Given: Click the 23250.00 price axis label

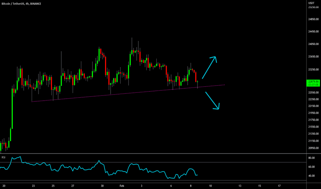Looking at the screenshot, I should 313,69.
